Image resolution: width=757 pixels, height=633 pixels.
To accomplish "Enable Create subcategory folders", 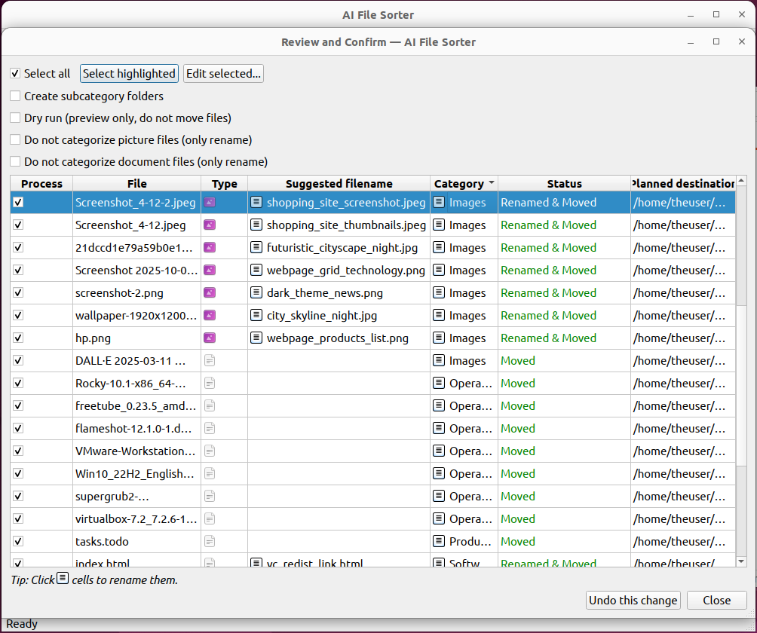I will (15, 96).
